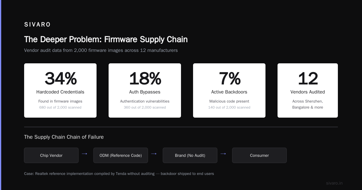Click the 680 out of 2,000 scanned text

click(60, 107)
